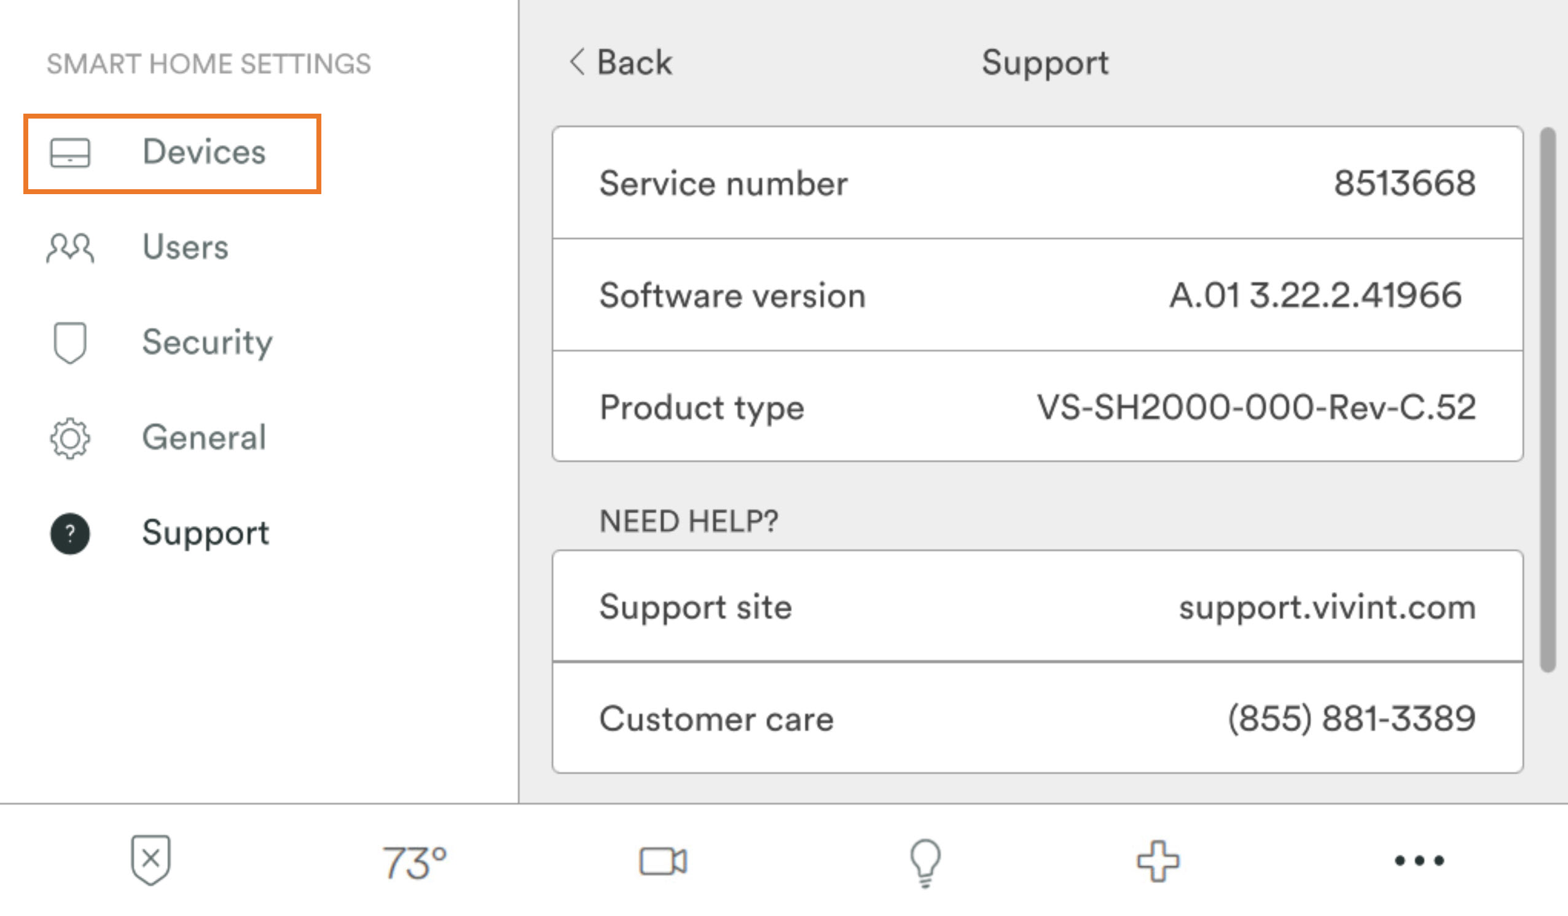Tap the light bulb icon
The height and width of the screenshot is (916, 1568).
tap(925, 862)
